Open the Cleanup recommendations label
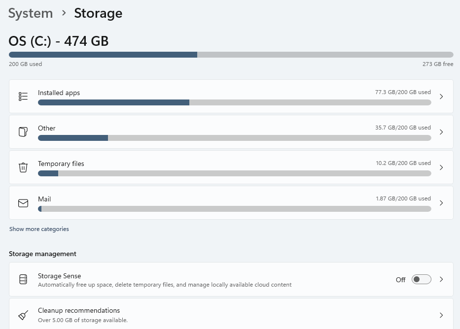 point(79,311)
